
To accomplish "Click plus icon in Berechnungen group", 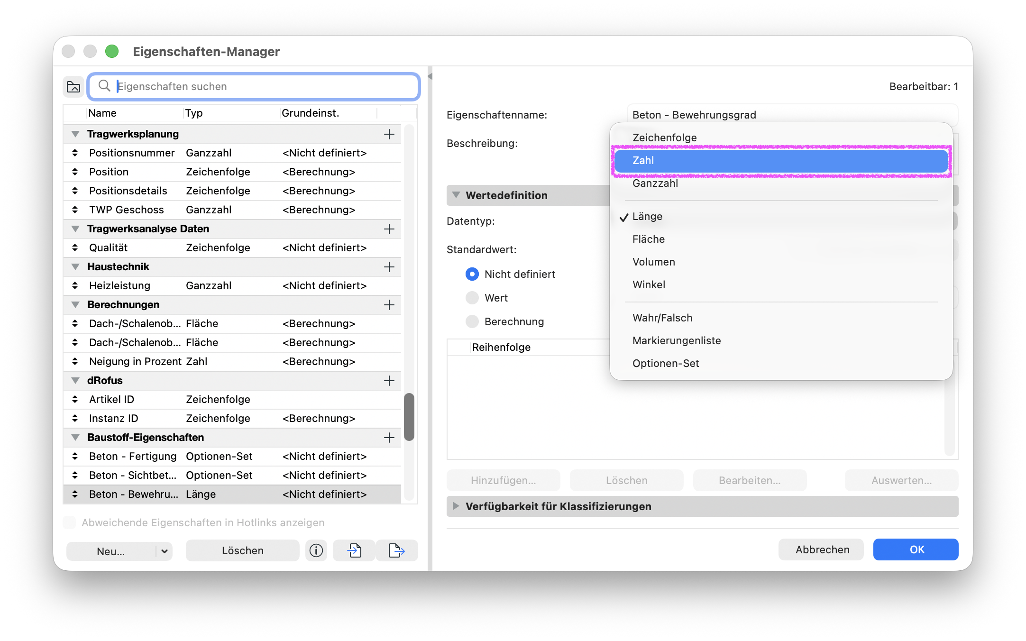I will coord(389,305).
